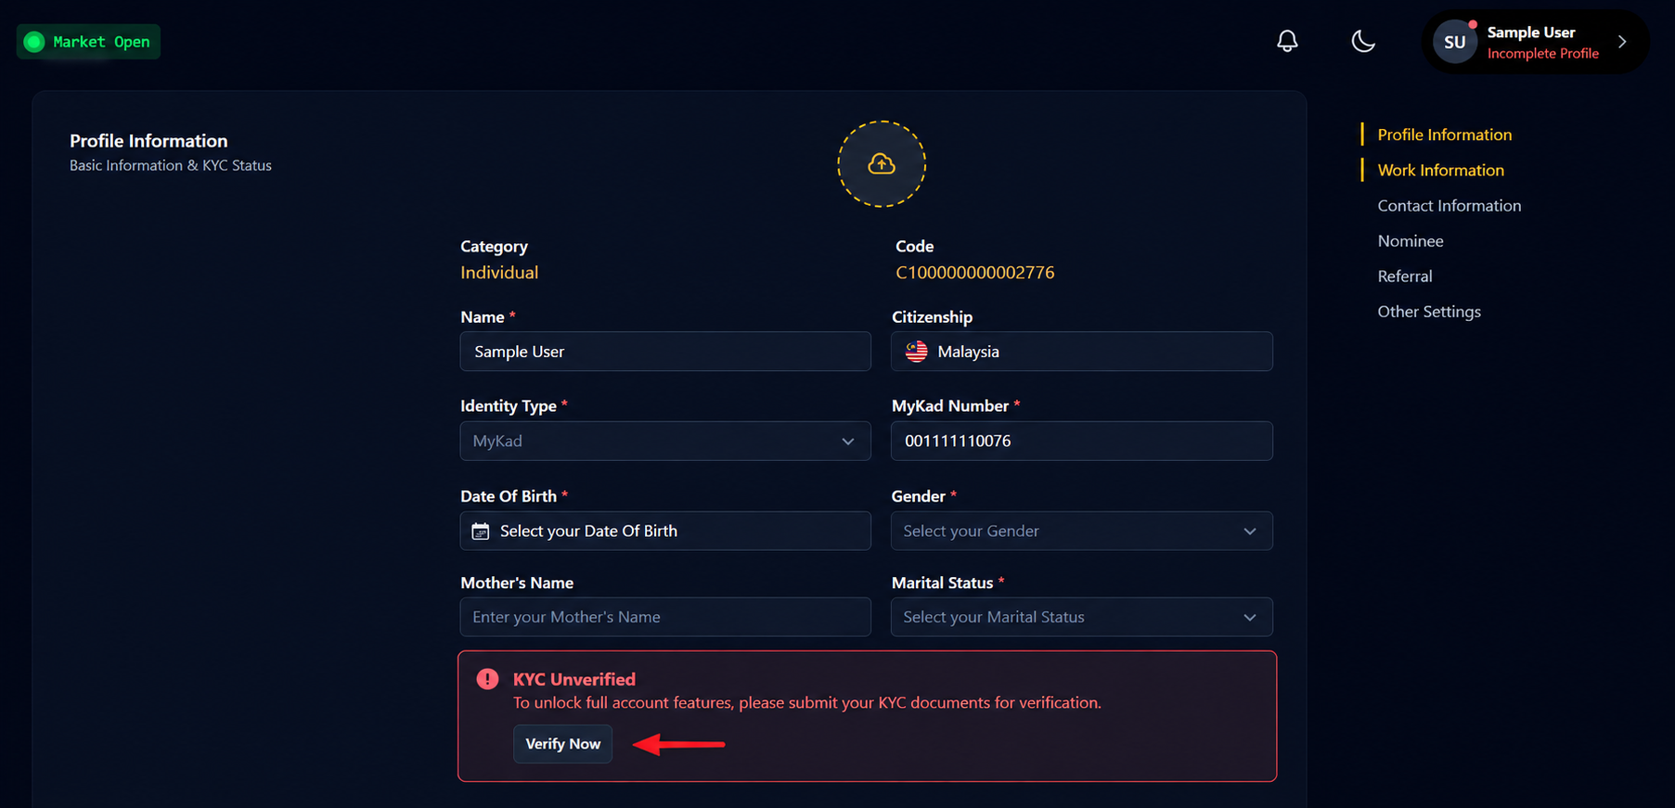Open Other Settings in side menu
The width and height of the screenshot is (1675, 808).
click(x=1428, y=311)
